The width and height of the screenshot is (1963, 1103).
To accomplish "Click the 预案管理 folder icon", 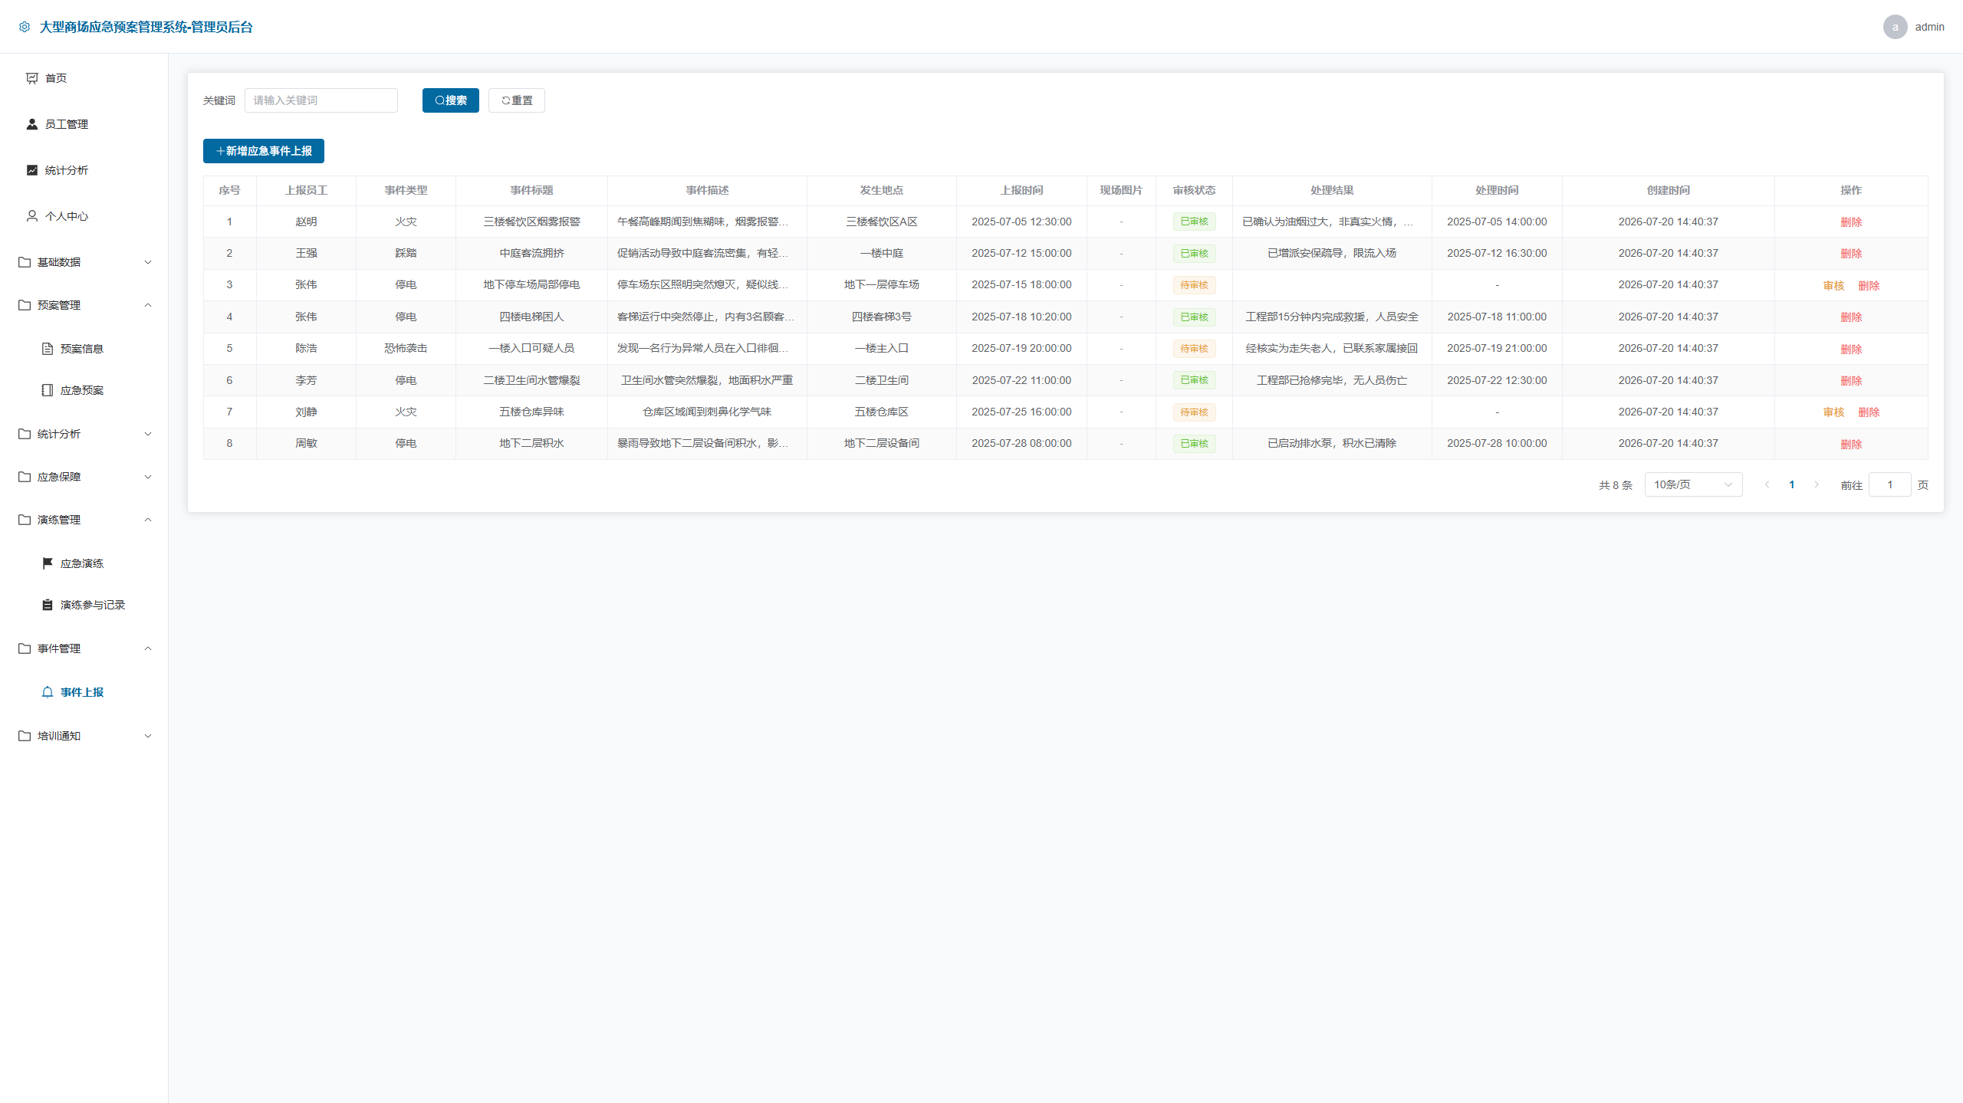I will pyautogui.click(x=25, y=305).
